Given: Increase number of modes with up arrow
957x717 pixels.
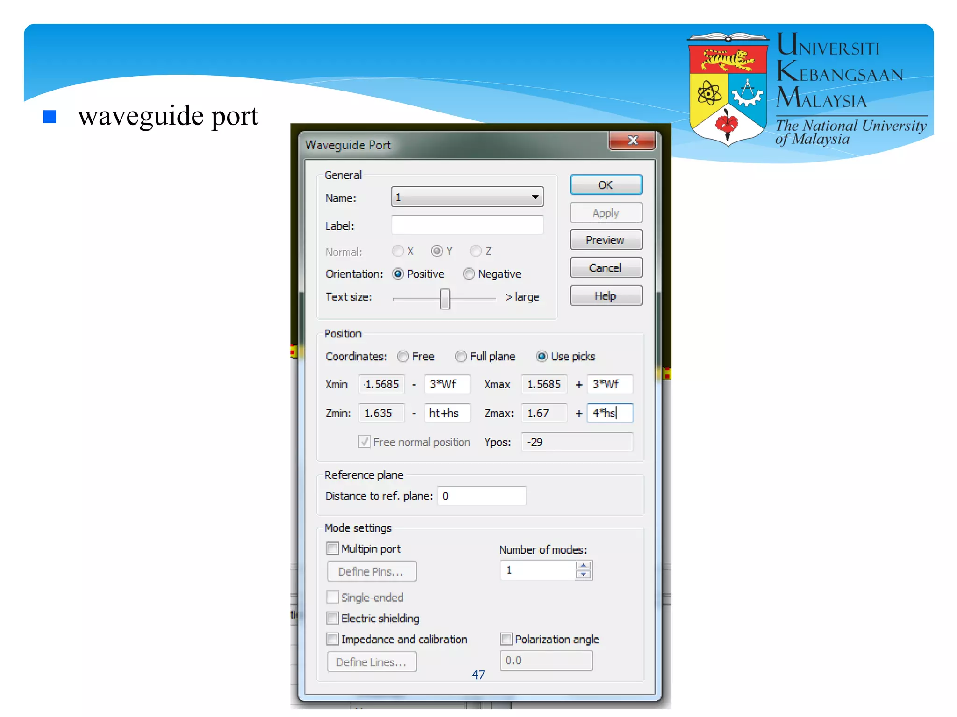Looking at the screenshot, I should click(583, 566).
